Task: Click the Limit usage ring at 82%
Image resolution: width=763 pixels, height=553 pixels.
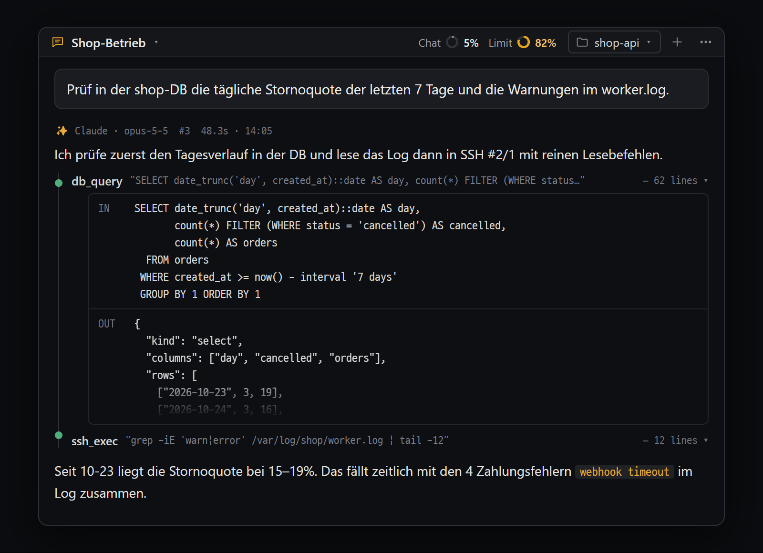Action: point(524,42)
